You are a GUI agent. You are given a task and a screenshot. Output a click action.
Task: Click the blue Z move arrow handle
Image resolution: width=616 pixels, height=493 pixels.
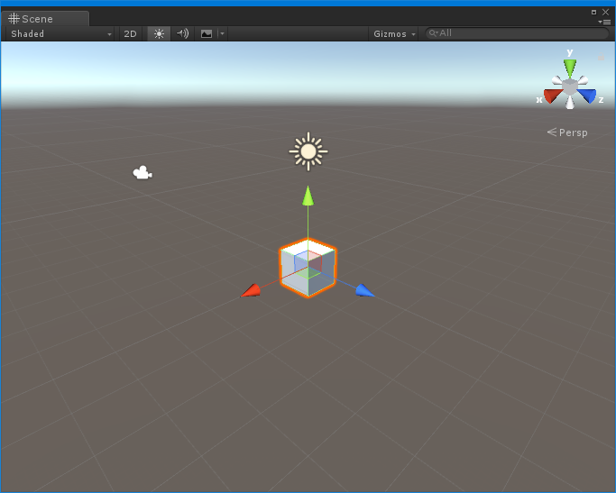[365, 290]
